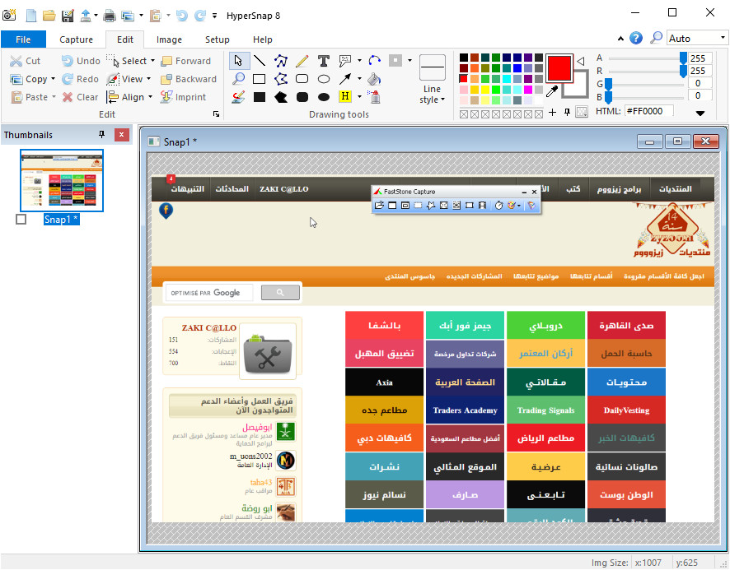The height and width of the screenshot is (570, 730).
Task: Open the Auto zoom combo box
Action: [697, 38]
